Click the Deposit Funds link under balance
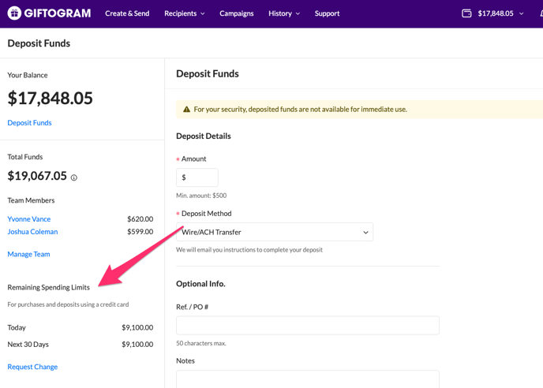Image resolution: width=543 pixels, height=388 pixels. pyautogui.click(x=29, y=123)
